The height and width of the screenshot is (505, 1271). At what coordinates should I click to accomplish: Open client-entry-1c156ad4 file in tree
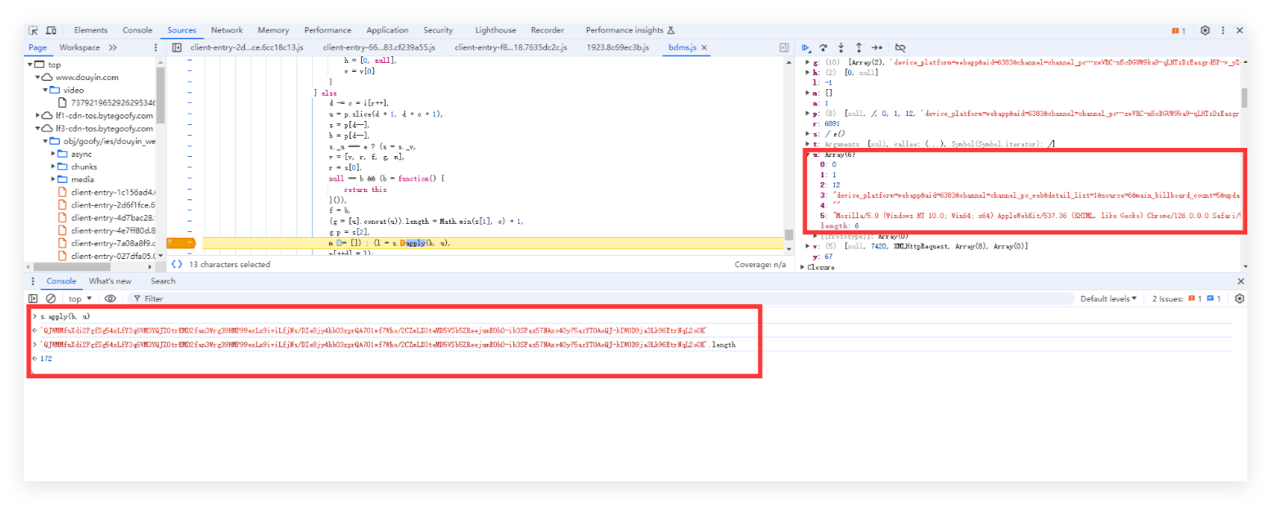click(106, 192)
